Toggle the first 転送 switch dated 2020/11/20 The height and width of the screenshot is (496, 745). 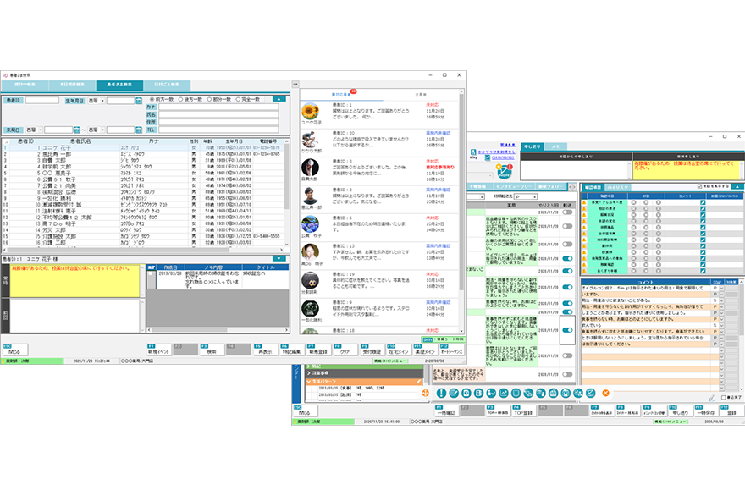(x=566, y=213)
